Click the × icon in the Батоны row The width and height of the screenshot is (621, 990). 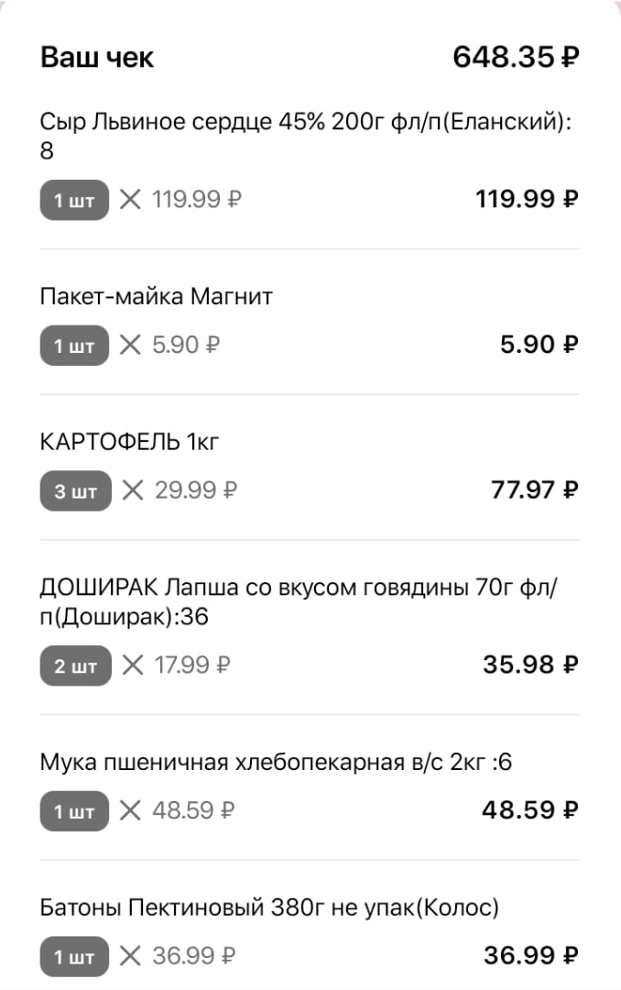[132, 956]
